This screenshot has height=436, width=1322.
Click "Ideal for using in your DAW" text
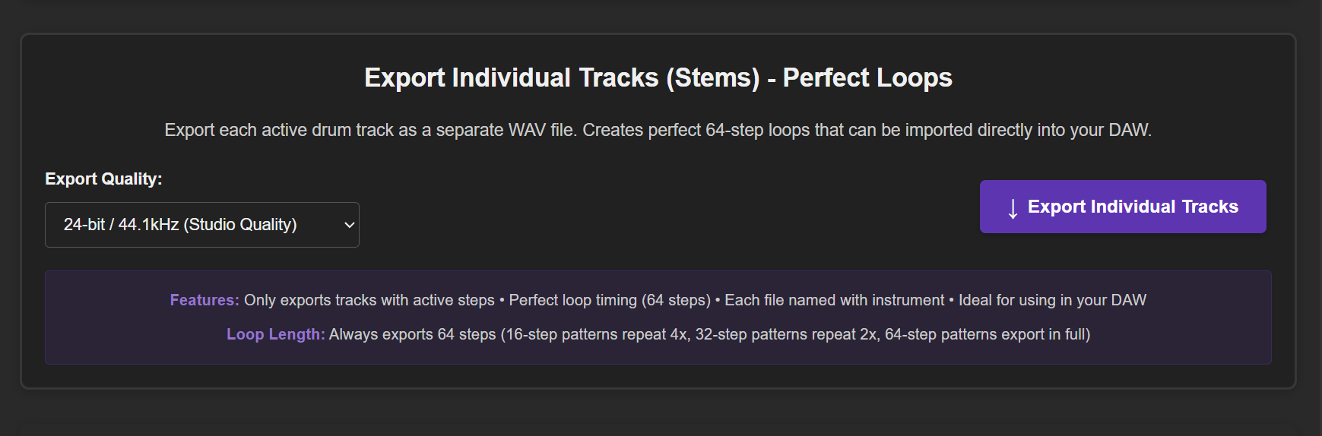click(x=1052, y=300)
